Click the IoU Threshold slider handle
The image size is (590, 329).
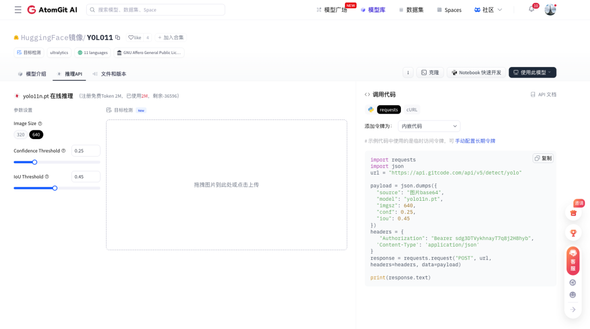pos(55,188)
